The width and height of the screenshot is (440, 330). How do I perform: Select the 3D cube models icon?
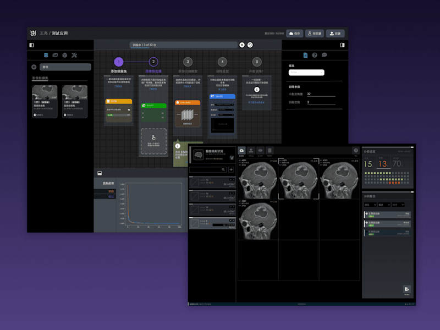65,55
